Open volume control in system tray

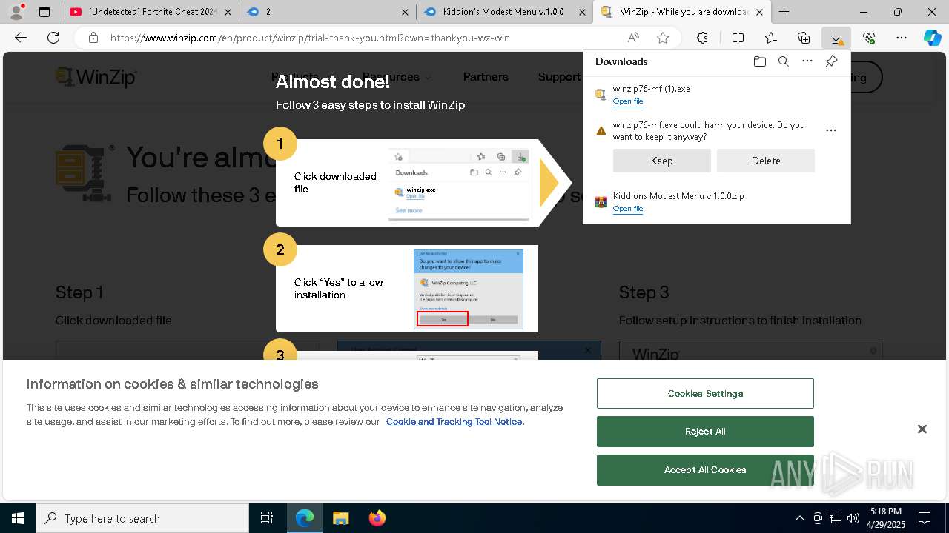click(853, 518)
